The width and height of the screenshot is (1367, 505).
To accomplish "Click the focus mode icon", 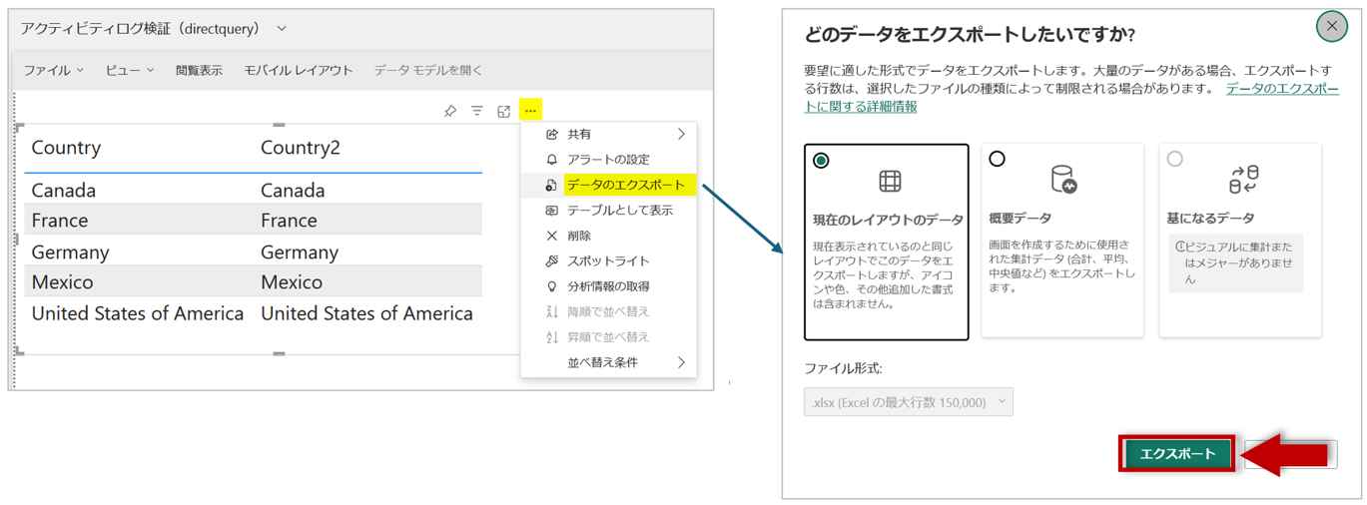I will pyautogui.click(x=504, y=111).
